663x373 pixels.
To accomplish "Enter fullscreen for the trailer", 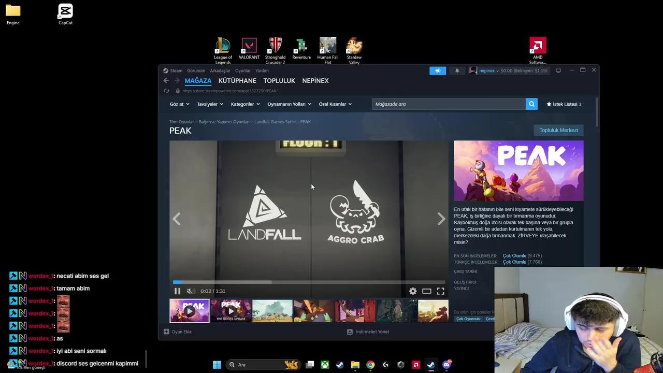I will (x=440, y=291).
